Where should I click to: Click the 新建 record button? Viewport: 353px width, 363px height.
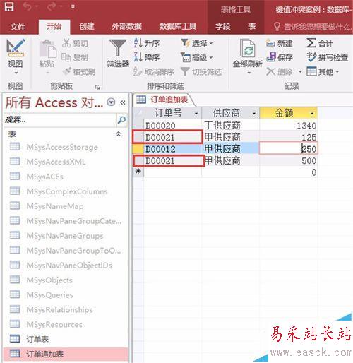[280, 43]
